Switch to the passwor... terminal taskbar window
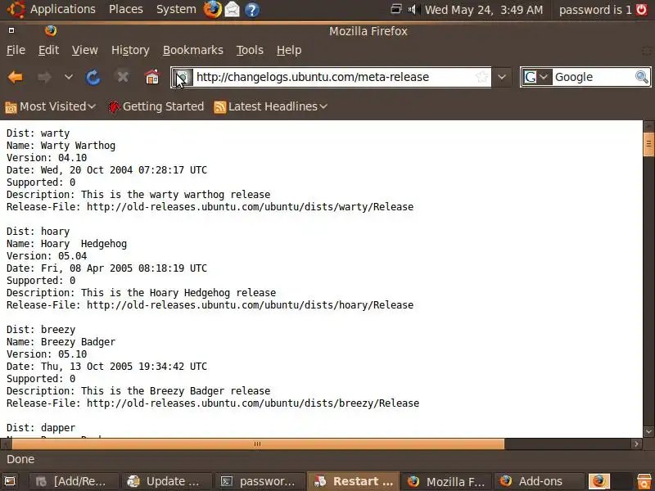Viewport: 655px width, 491px height. 260,481
